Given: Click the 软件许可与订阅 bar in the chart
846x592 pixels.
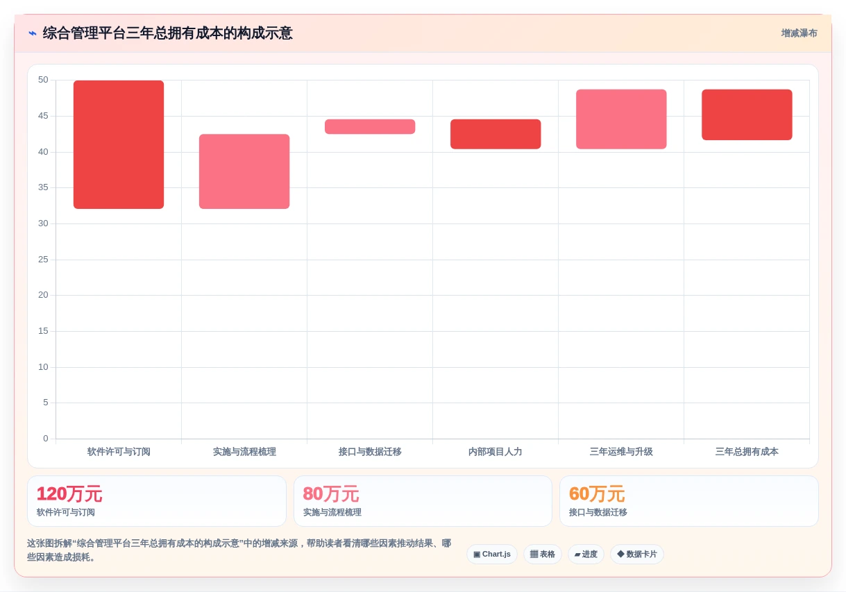Looking at the screenshot, I should click(119, 144).
